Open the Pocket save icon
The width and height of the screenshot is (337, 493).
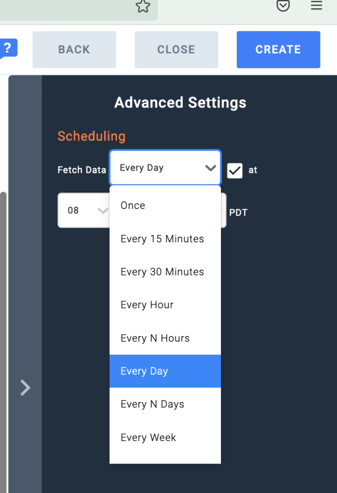click(283, 6)
